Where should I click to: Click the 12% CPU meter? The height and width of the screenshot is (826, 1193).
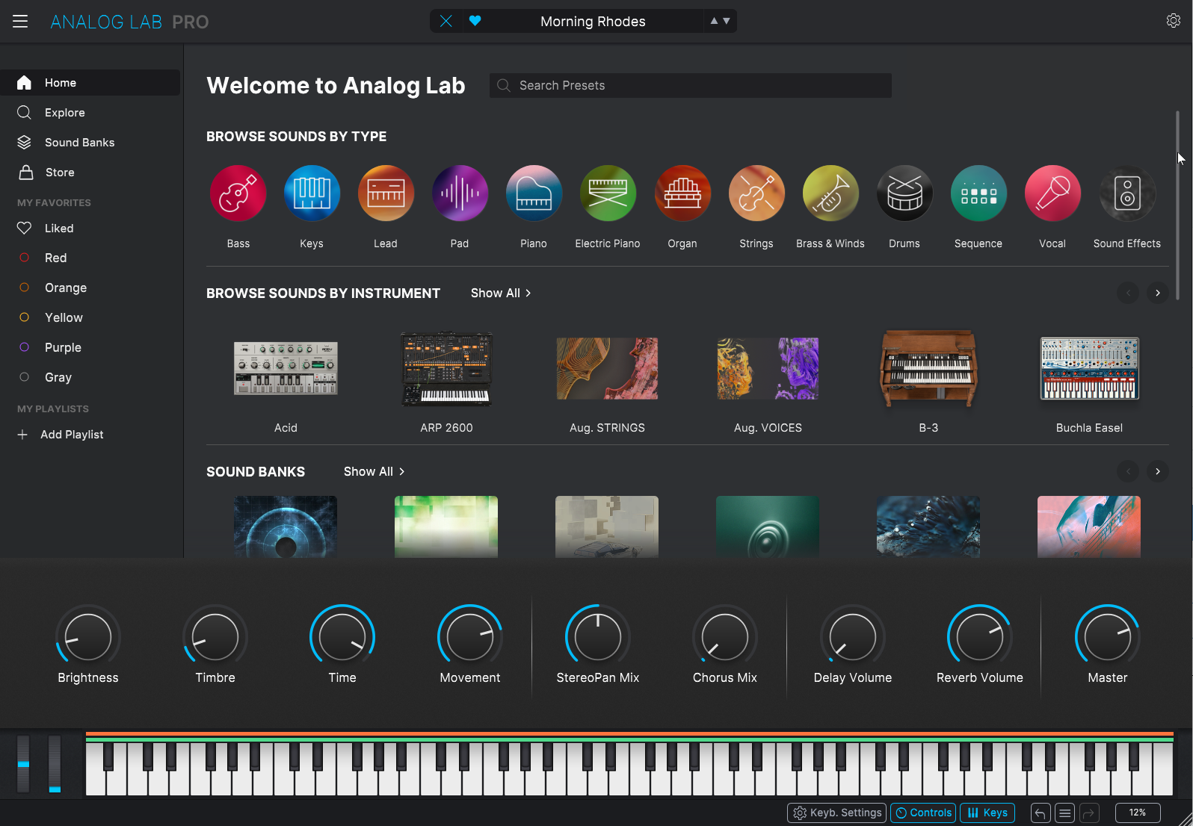[1138, 813]
